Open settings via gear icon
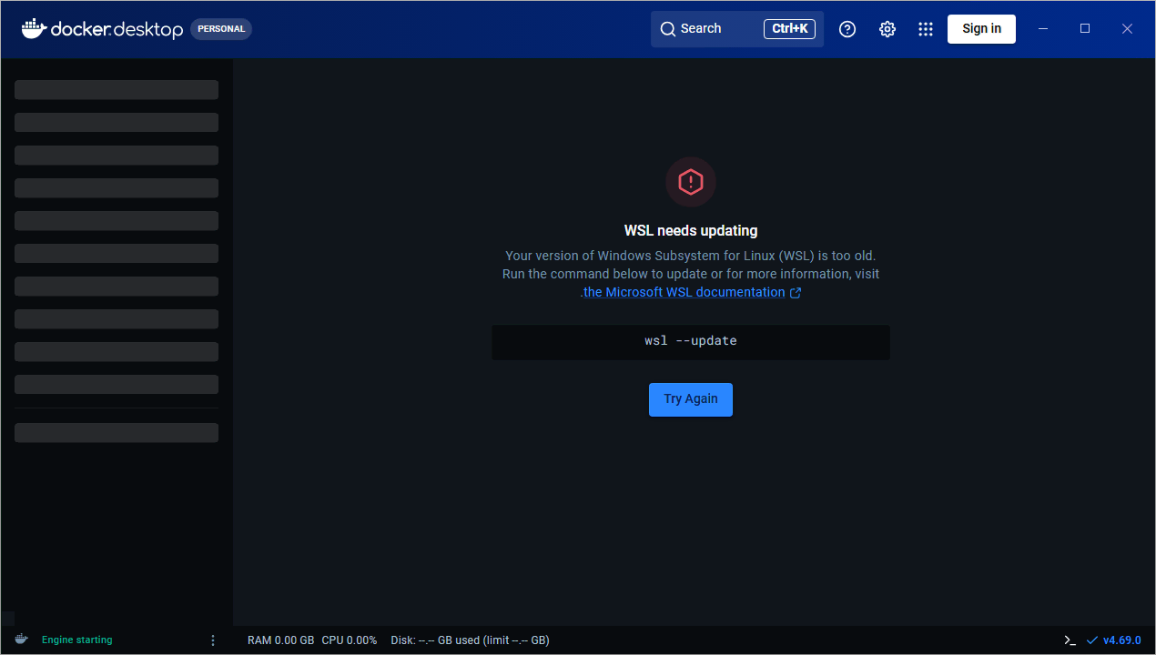 point(887,29)
